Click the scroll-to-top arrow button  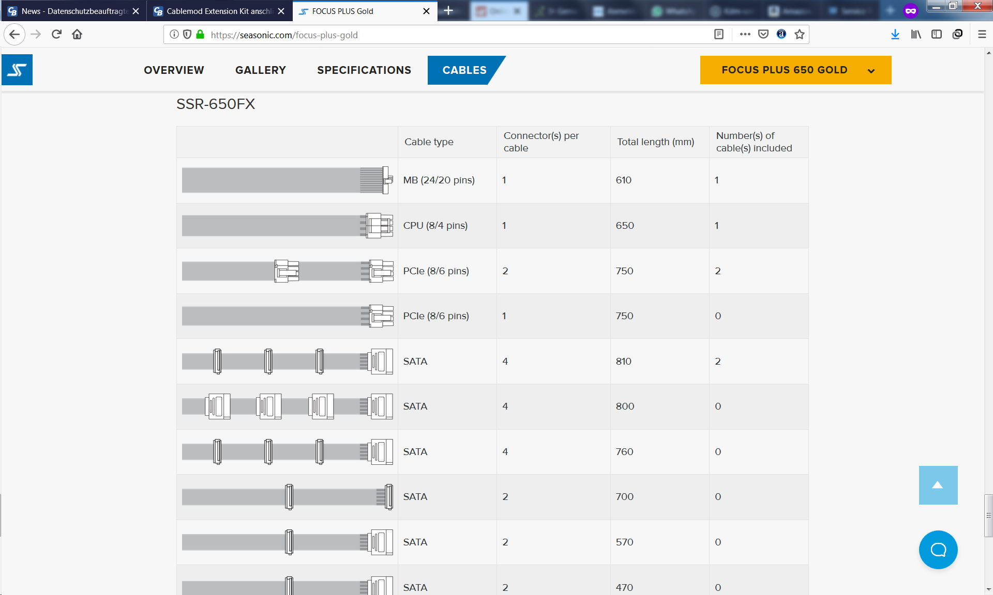tap(938, 485)
